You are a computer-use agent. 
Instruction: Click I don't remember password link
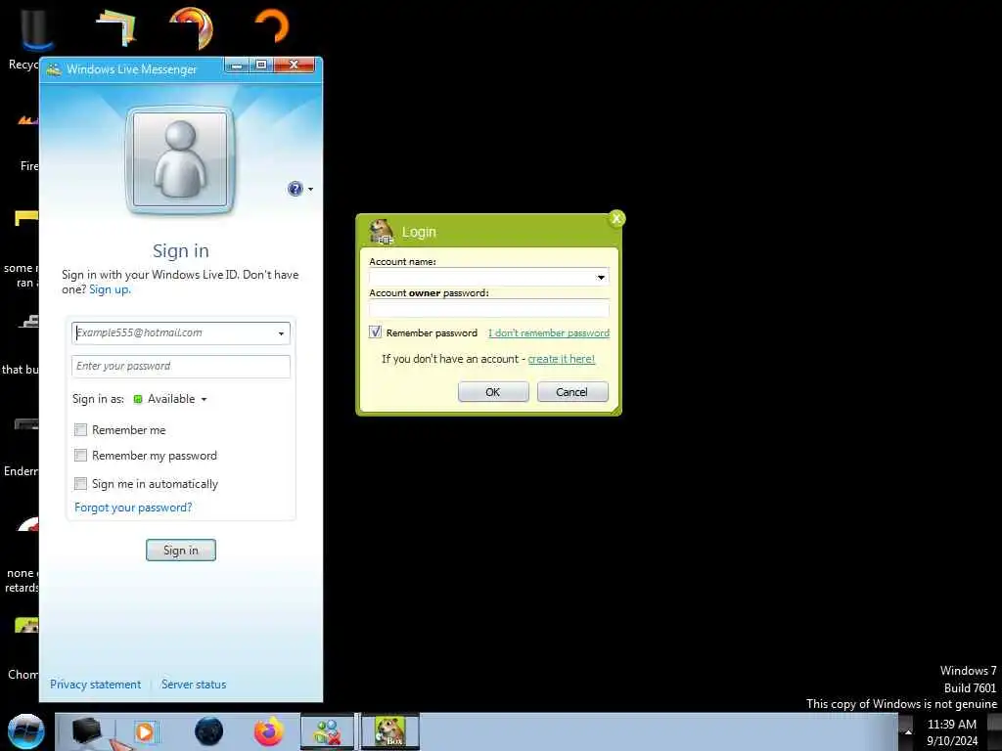point(549,332)
